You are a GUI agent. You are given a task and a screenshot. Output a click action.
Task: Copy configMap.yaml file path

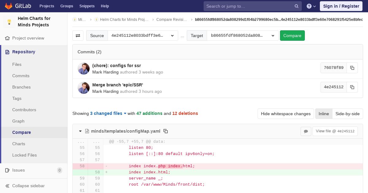[x=166, y=131]
